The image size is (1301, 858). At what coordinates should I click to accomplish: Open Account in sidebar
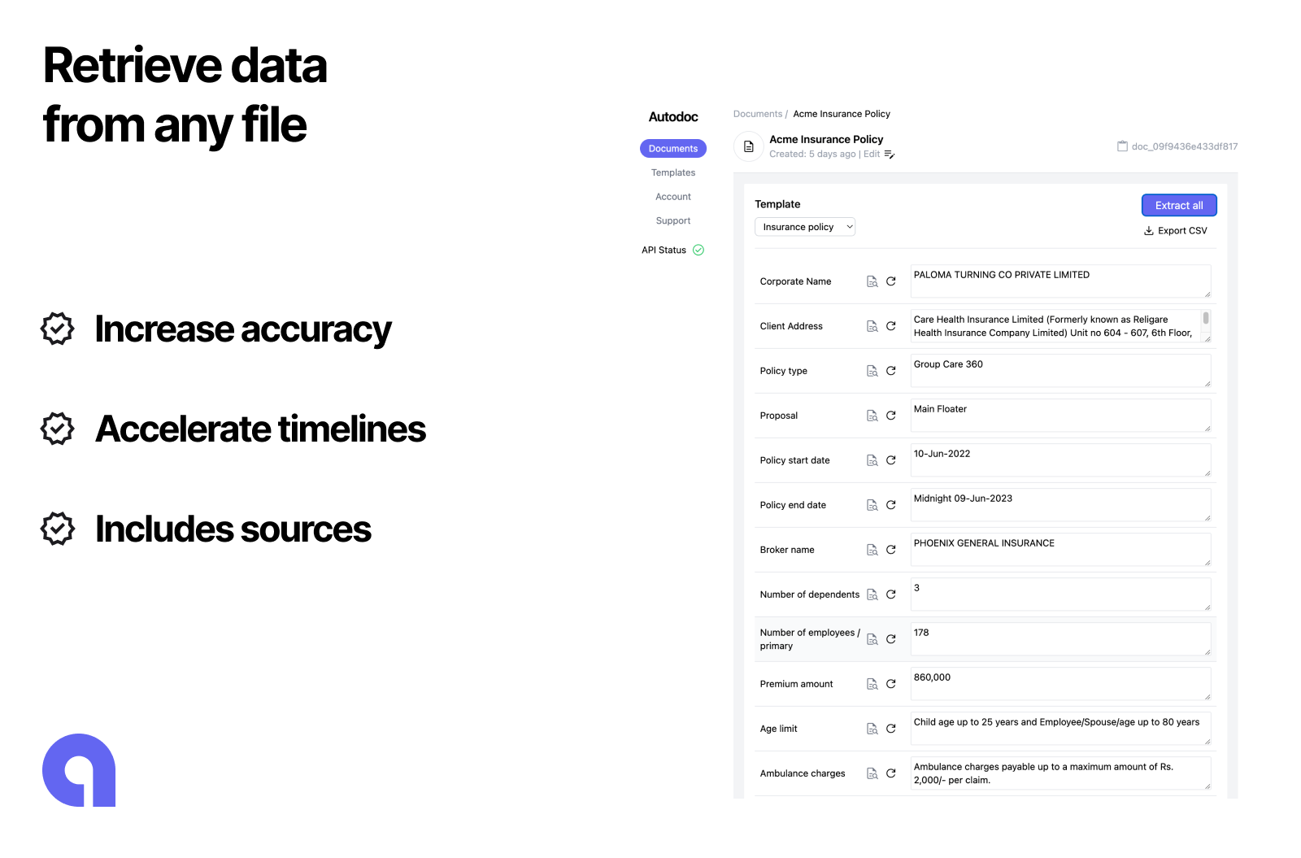click(x=673, y=197)
